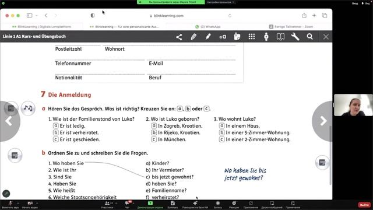
Task: Open video options arrow next to camera
Action: point(37,203)
